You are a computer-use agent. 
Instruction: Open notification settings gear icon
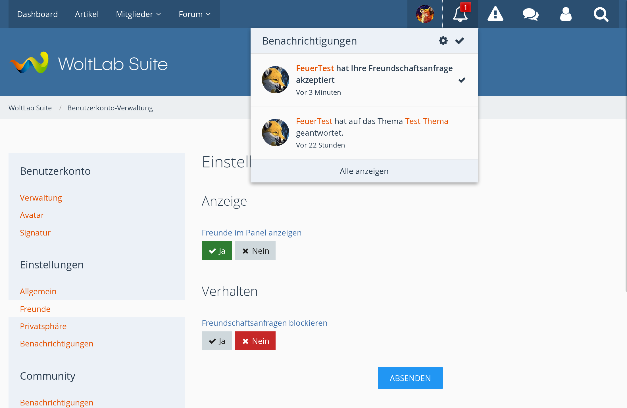coord(443,41)
